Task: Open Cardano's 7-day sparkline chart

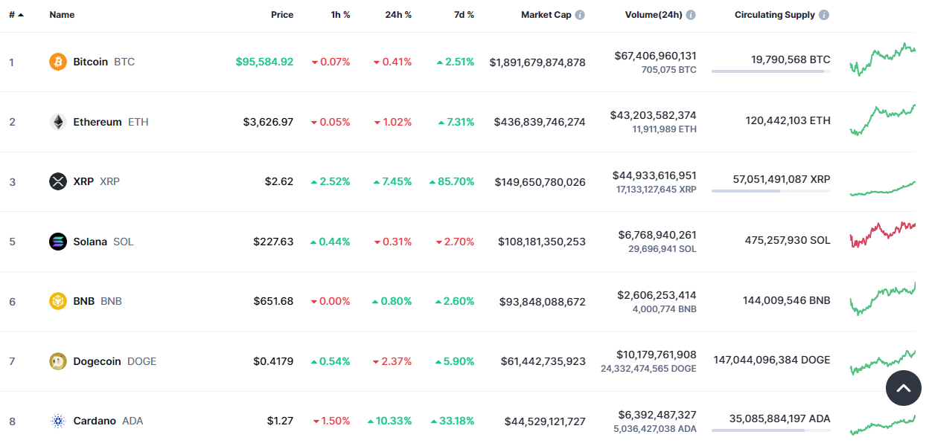Action: pyautogui.click(x=882, y=424)
